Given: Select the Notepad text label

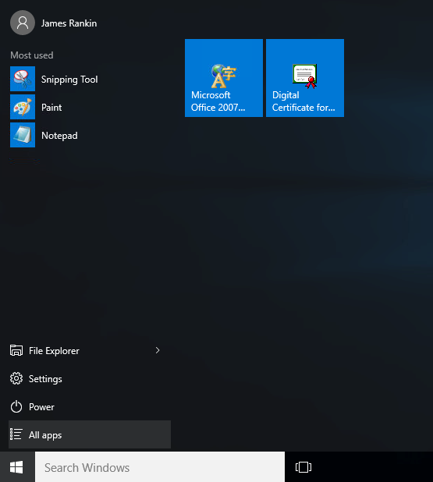Looking at the screenshot, I should click(x=59, y=136).
